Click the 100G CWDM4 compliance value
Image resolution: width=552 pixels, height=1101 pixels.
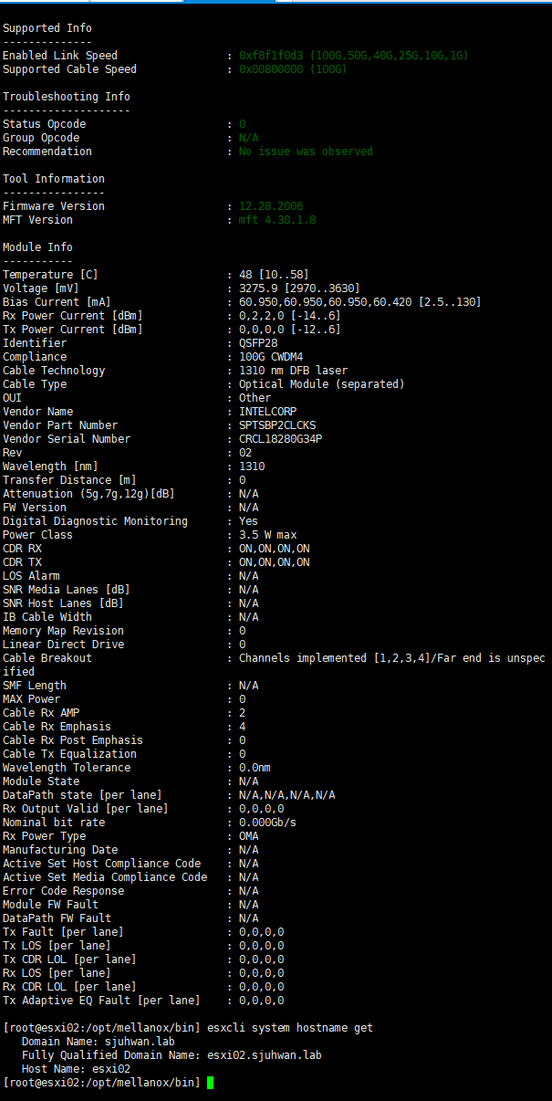click(x=271, y=357)
